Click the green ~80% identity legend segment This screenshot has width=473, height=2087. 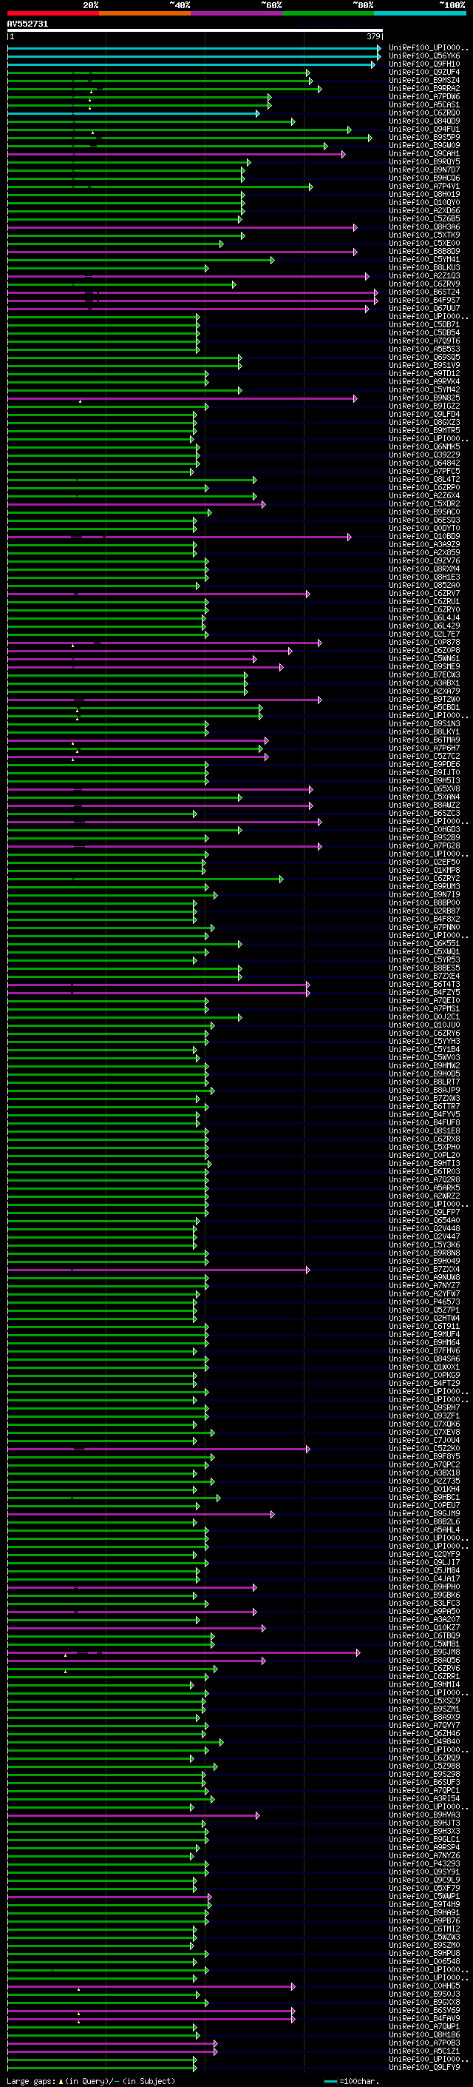coord(328,14)
